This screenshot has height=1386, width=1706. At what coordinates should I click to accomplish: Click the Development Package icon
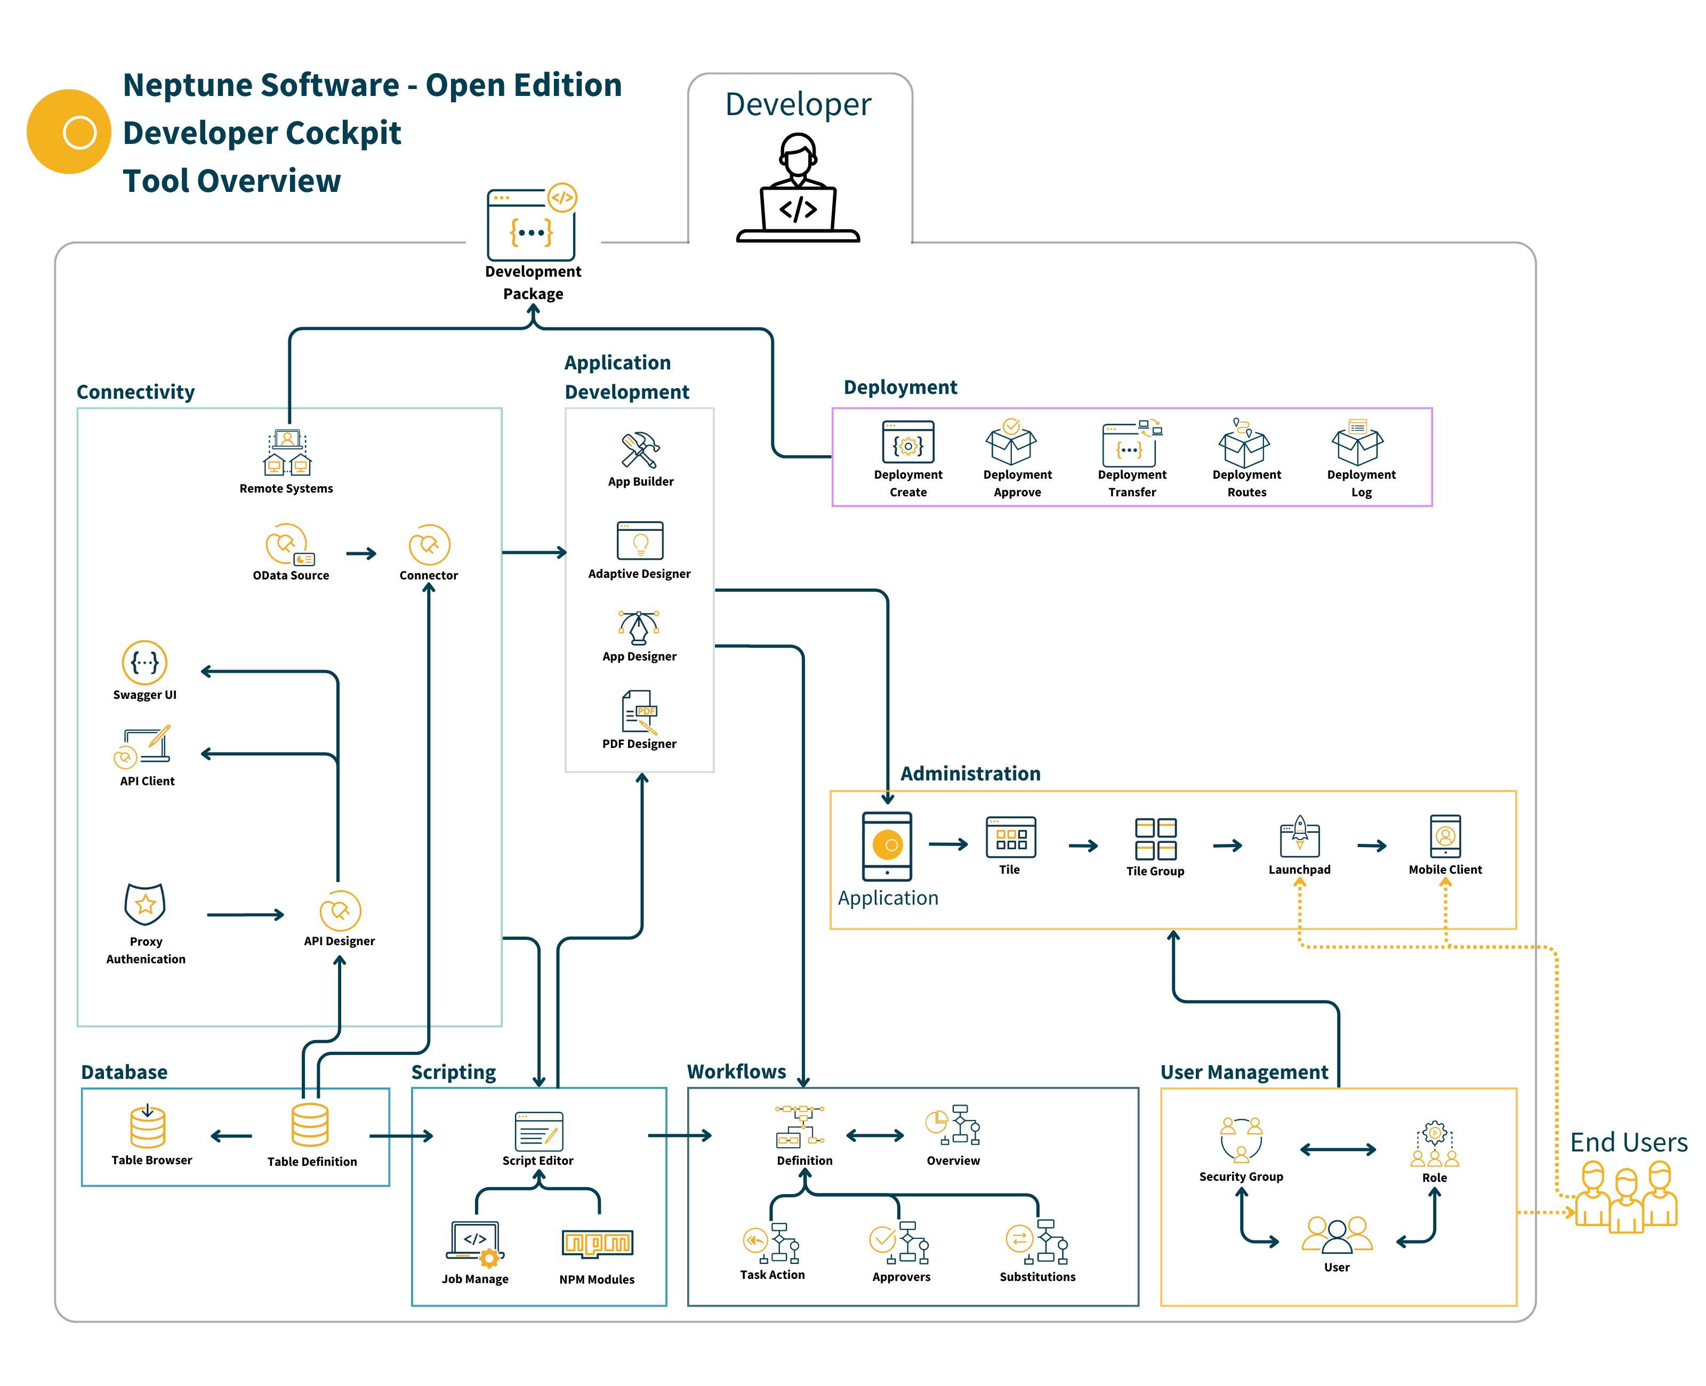coord(532,222)
